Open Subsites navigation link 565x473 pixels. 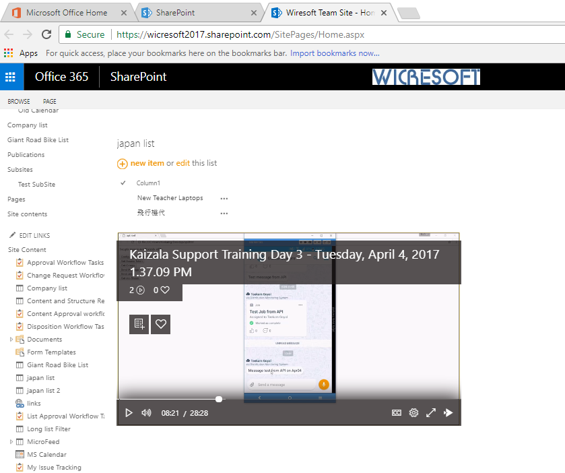click(20, 169)
